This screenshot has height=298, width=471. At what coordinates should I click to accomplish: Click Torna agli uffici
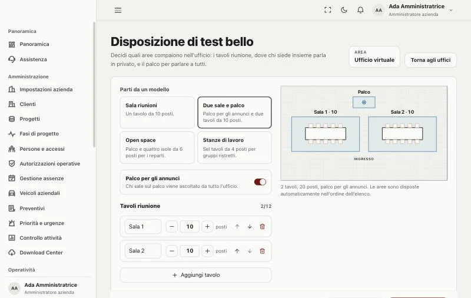[x=430, y=60]
